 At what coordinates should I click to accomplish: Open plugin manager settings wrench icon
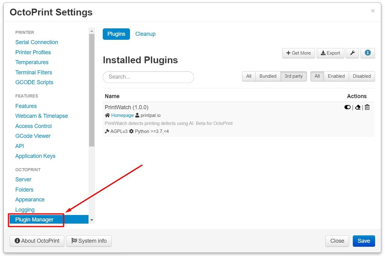pos(352,53)
